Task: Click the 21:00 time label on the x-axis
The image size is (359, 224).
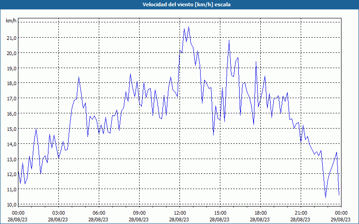Action: [301, 213]
